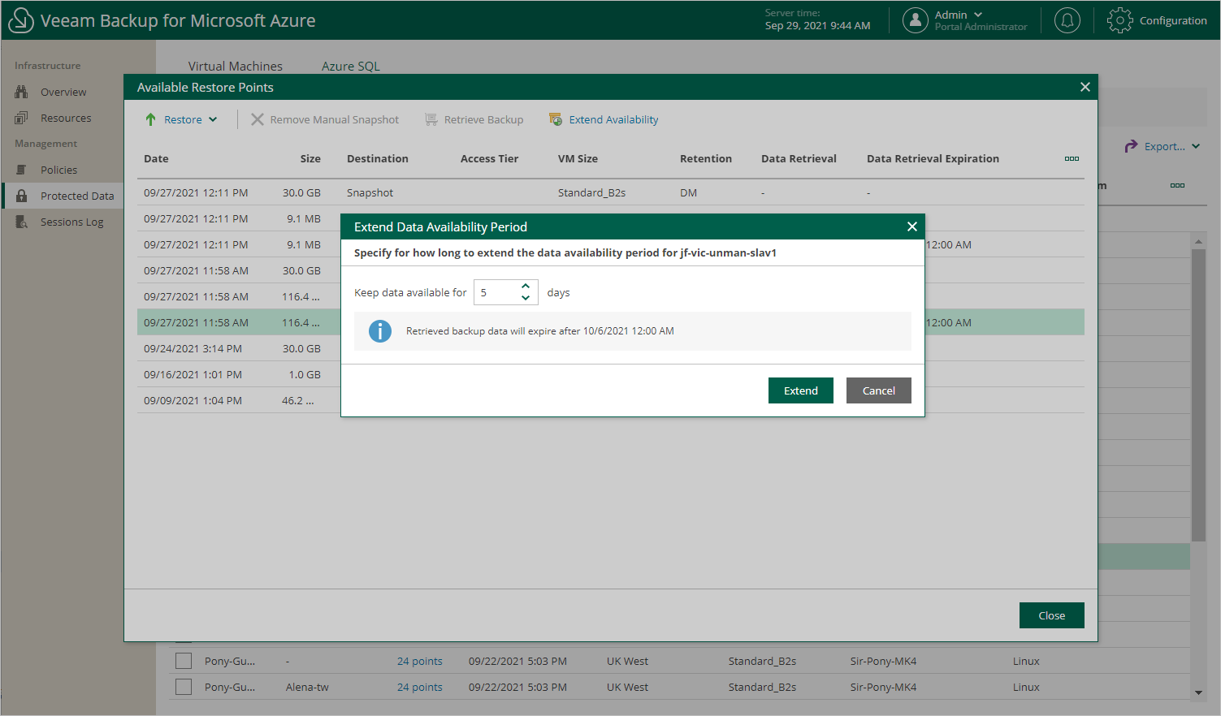Click the Resources icon in sidebar
Screen dimensions: 1221x716
21,118
